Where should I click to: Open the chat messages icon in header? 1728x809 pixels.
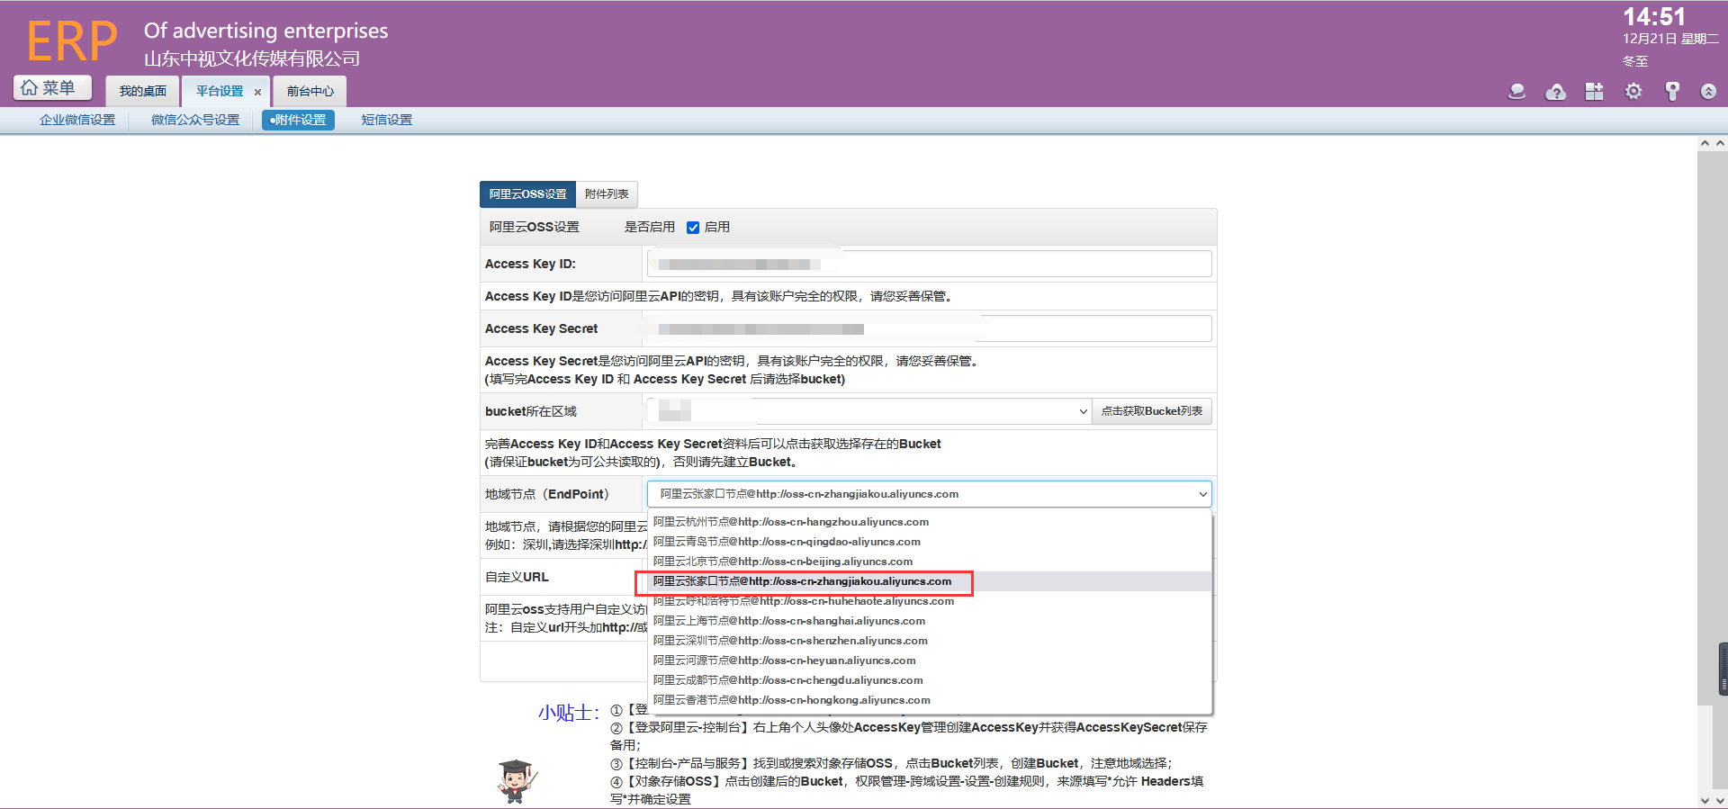tap(1516, 92)
